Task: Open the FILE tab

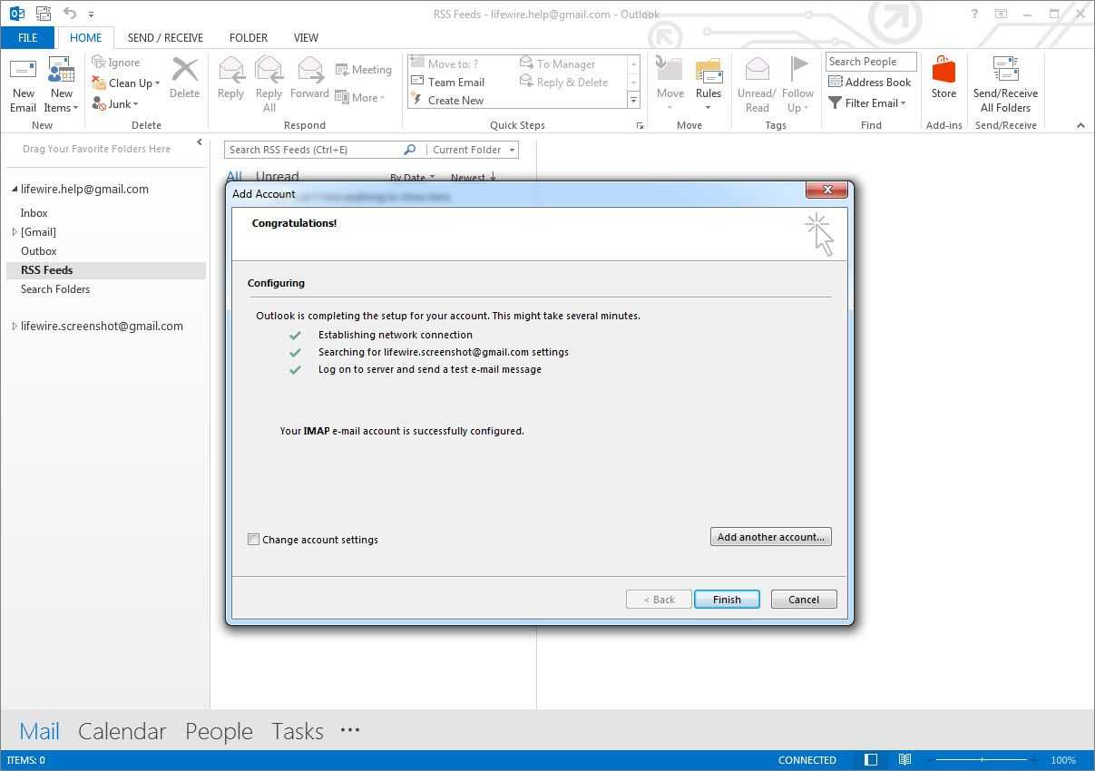Action: [27, 37]
